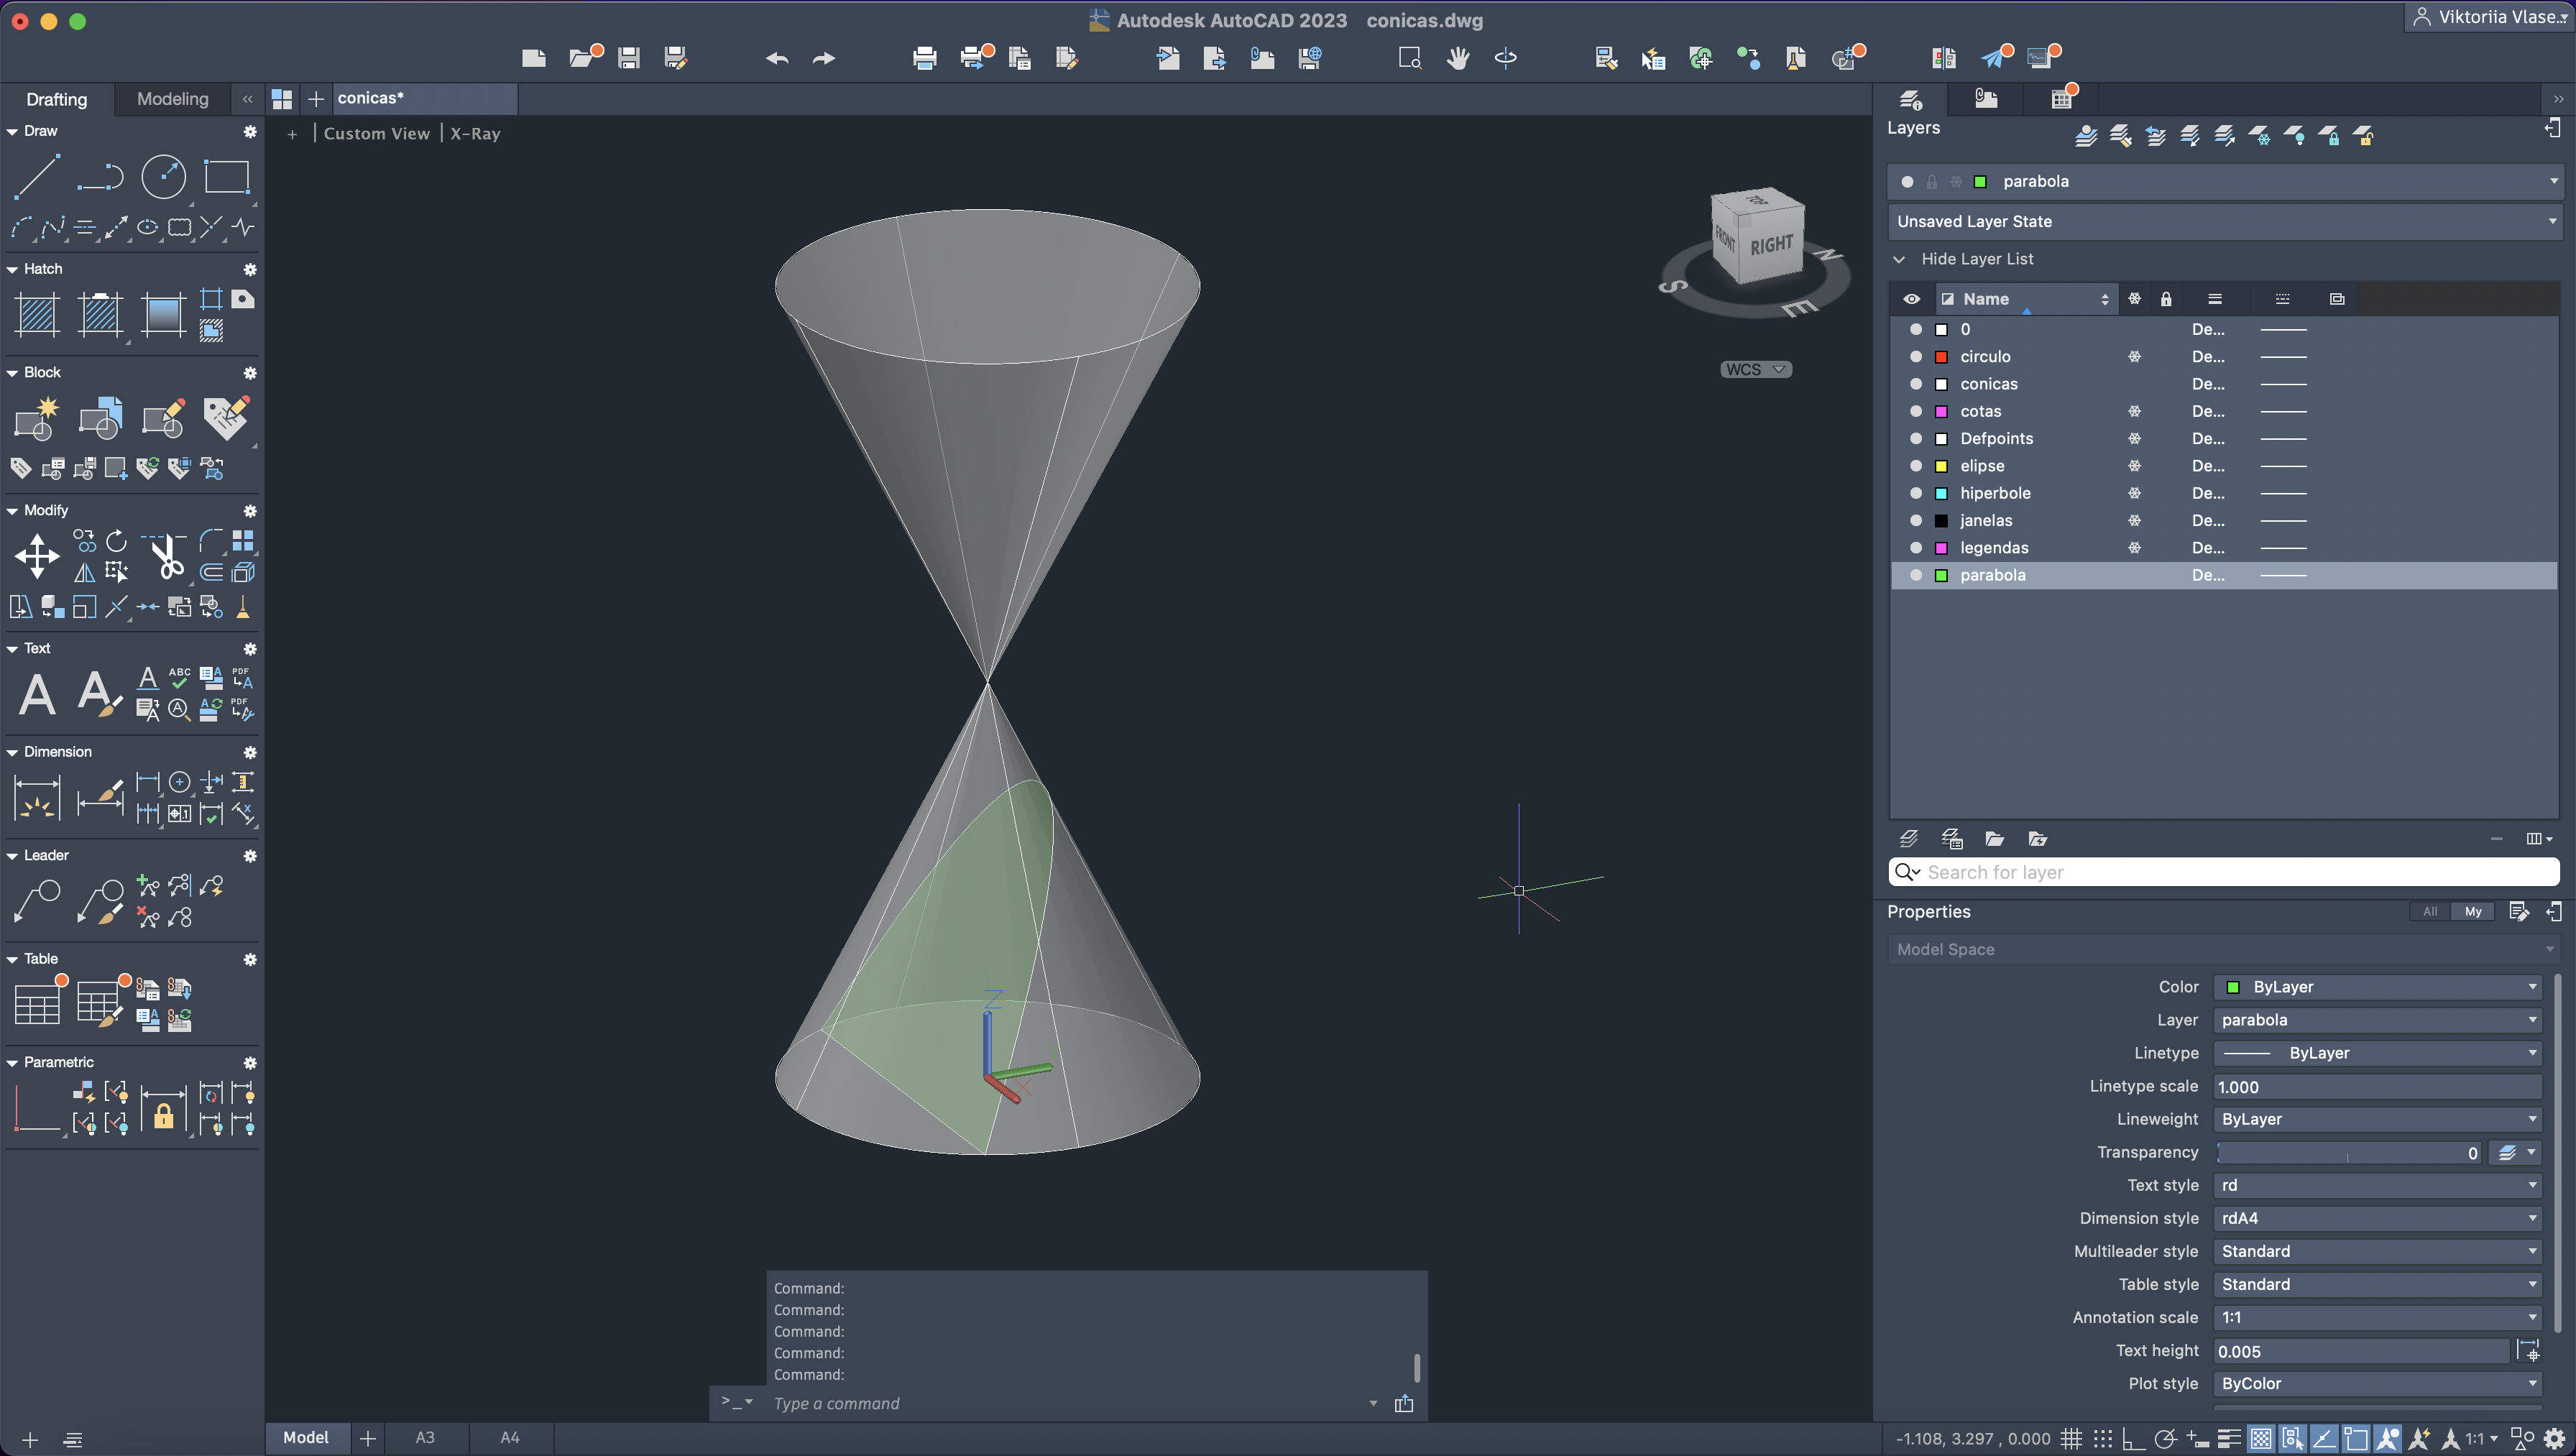Choose the Rectangle draw tool
2576x1456 pixels.
click(x=226, y=177)
